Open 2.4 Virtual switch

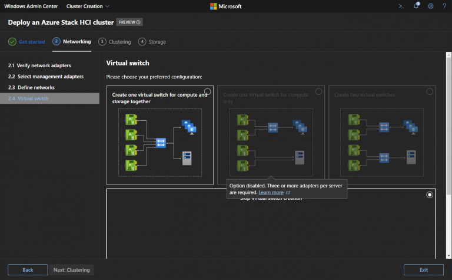point(49,98)
